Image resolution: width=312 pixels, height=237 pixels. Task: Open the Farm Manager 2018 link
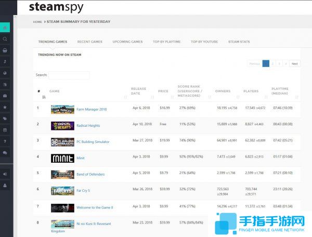pos(92,109)
